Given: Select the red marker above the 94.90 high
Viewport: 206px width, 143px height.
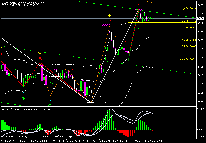Looking at the screenshot, I should pyautogui.click(x=138, y=4).
